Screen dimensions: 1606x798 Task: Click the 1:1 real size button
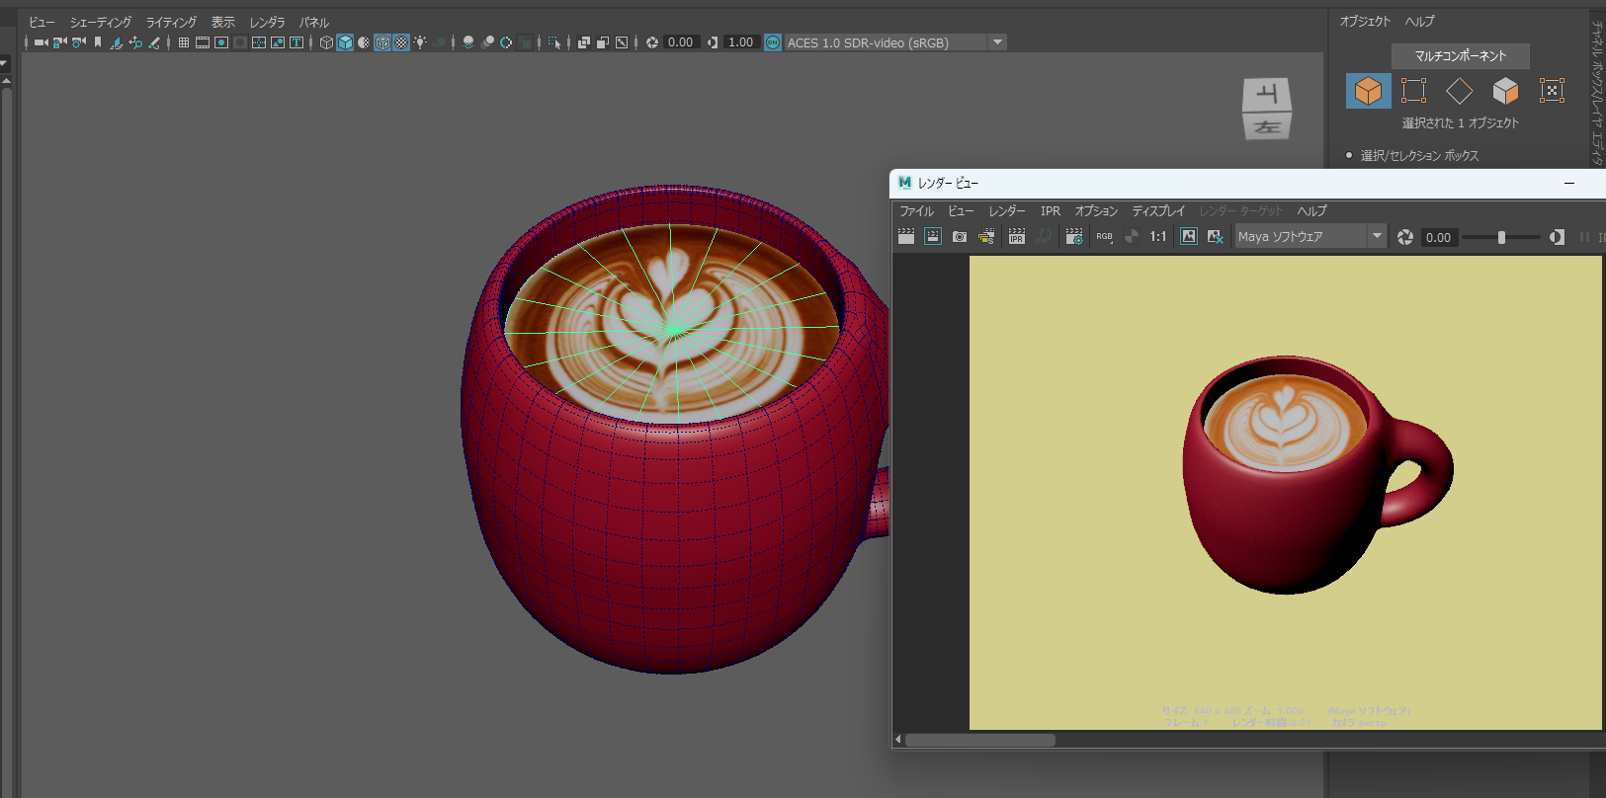pos(1157,237)
